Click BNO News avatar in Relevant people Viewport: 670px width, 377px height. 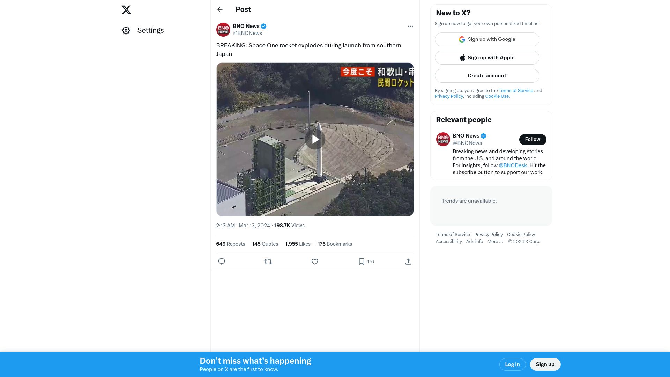point(443,139)
